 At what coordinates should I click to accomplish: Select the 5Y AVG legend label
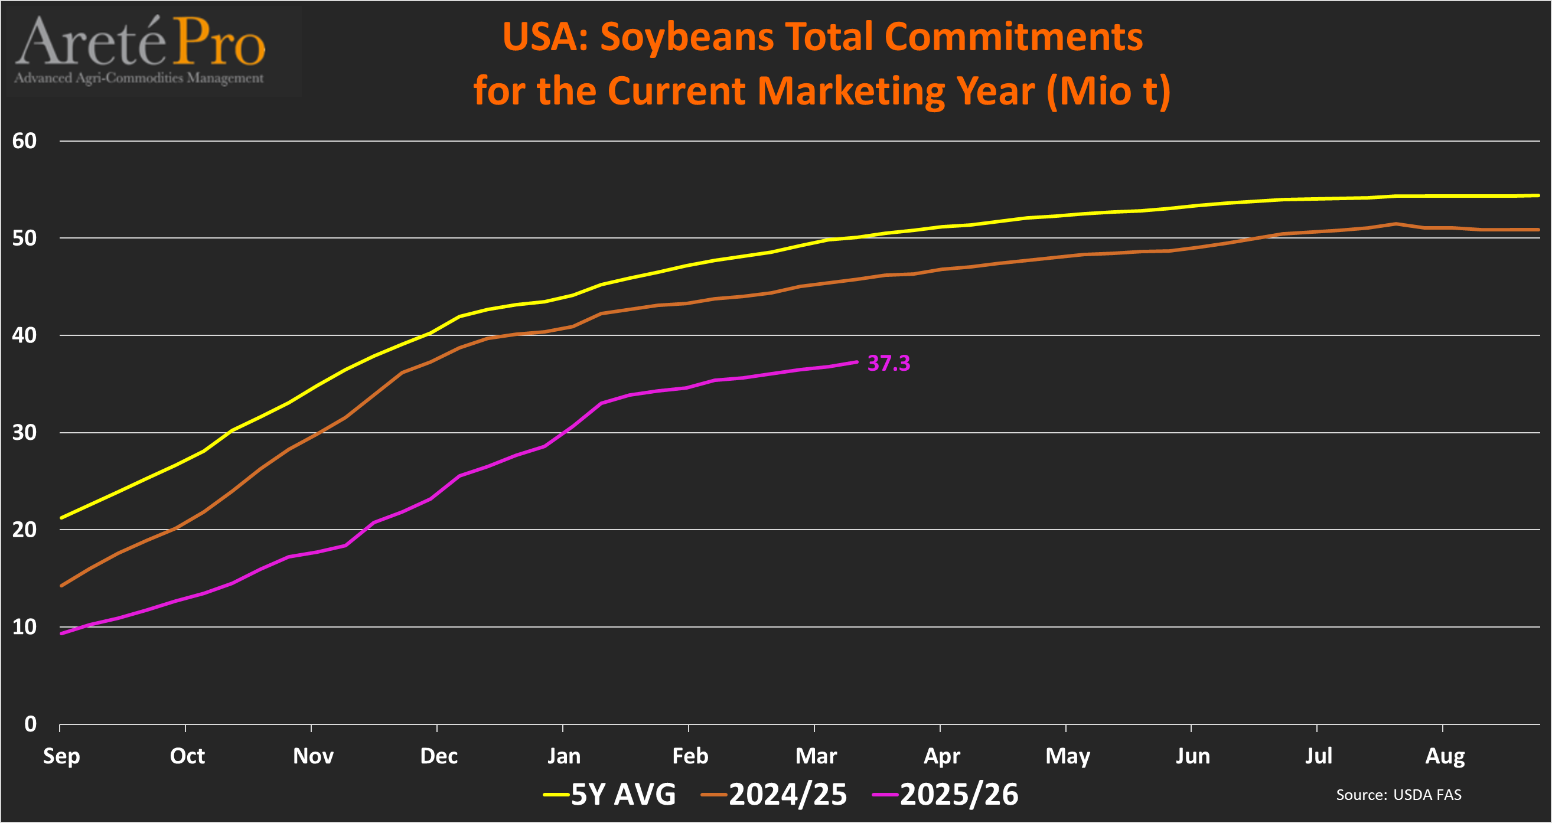[623, 795]
